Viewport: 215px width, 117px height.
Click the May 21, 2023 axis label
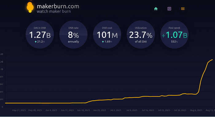19,110
